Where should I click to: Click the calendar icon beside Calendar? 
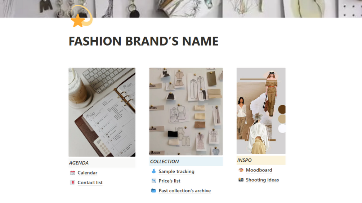72,173
